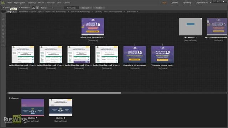
Task: Select the Rectangle Frame tool
Action: point(3,30)
